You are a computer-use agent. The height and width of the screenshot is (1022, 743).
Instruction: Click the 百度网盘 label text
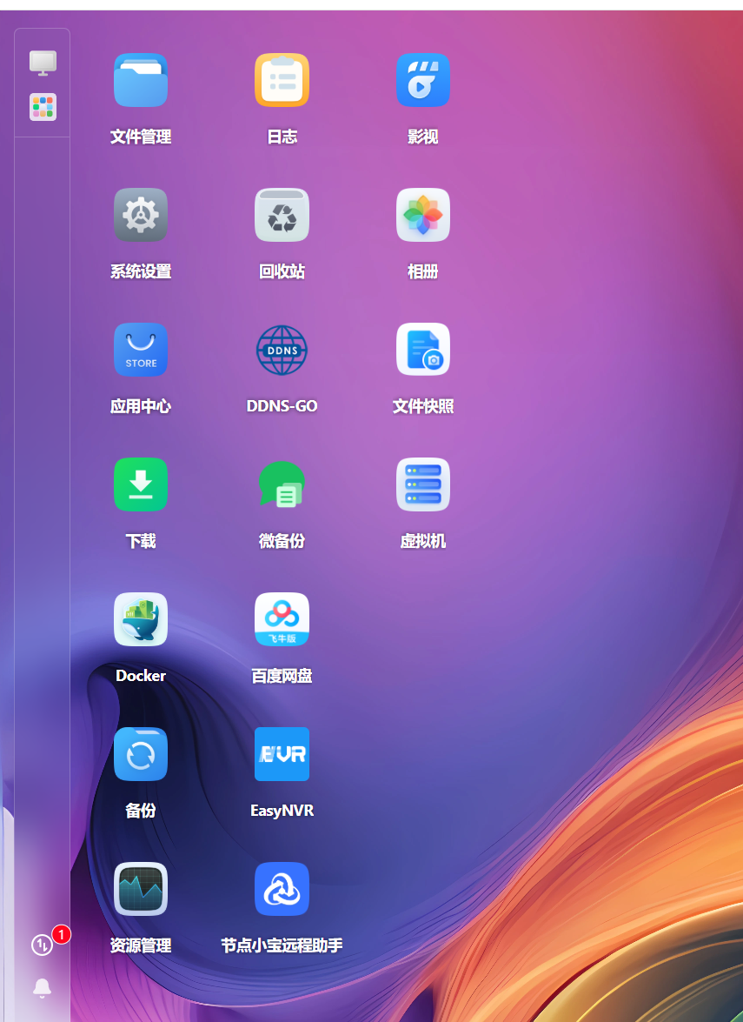282,676
